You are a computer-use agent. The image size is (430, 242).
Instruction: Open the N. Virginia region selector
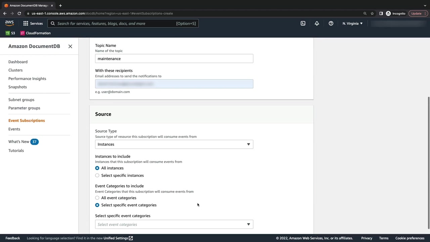pyautogui.click(x=352, y=24)
